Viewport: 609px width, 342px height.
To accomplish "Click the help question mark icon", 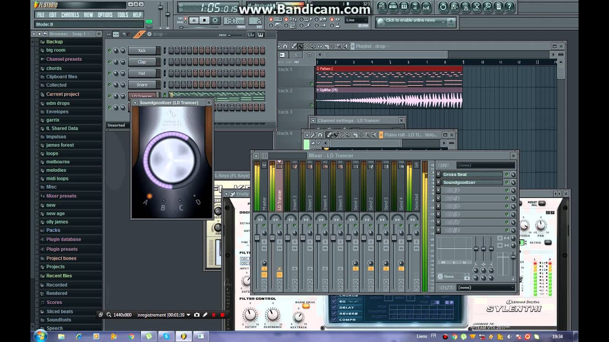I will coord(510,7).
